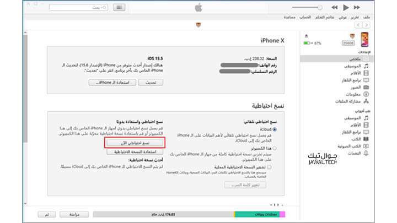The image size is (397, 223).
Task: Click the eject icon beside the device
Action: coord(306,36)
